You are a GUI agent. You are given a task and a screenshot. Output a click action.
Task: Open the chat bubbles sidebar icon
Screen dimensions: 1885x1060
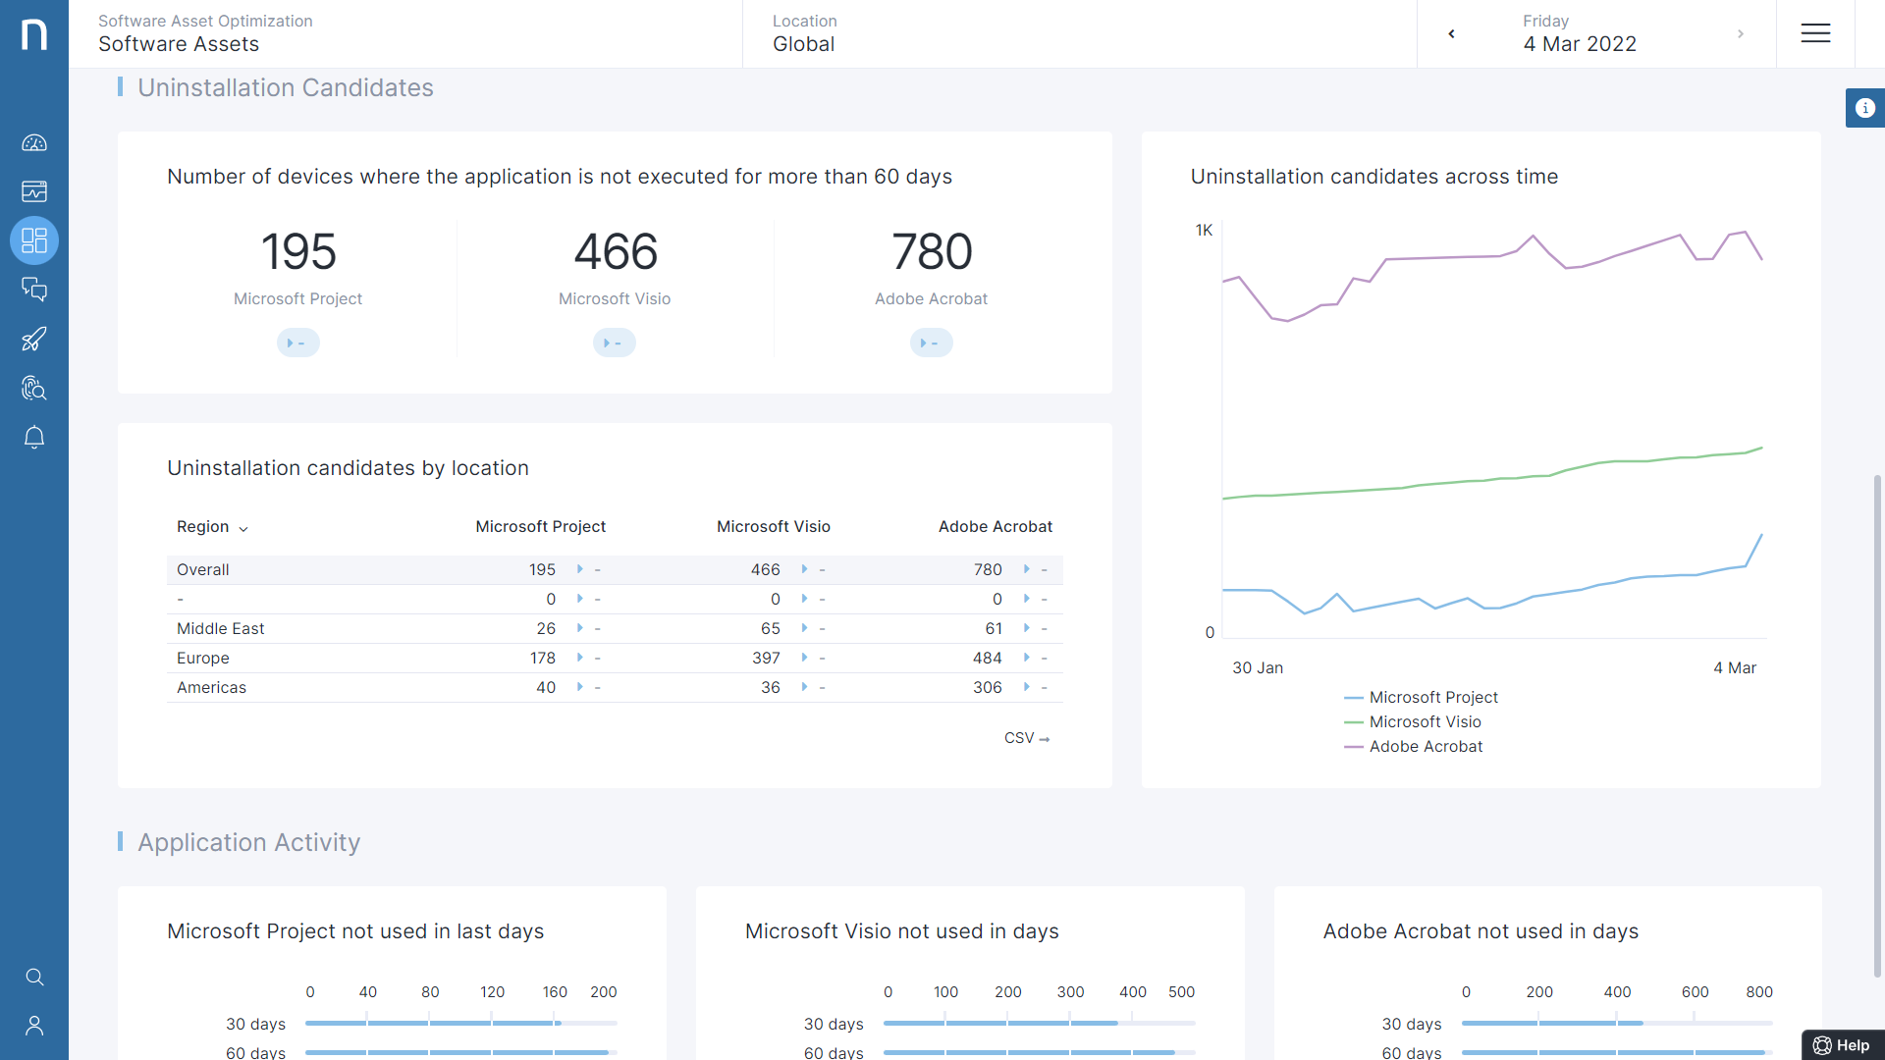tap(34, 290)
